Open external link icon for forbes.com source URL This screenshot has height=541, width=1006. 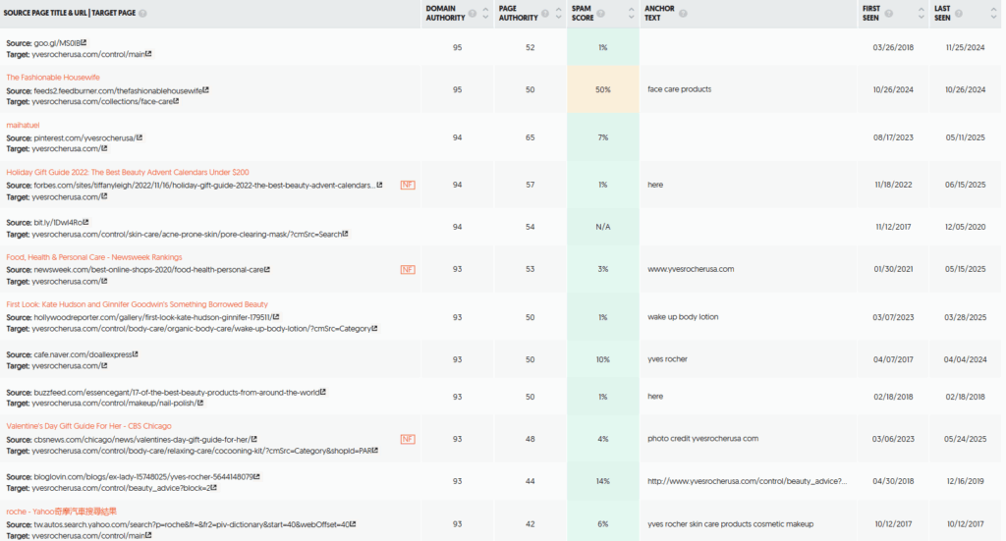click(379, 186)
